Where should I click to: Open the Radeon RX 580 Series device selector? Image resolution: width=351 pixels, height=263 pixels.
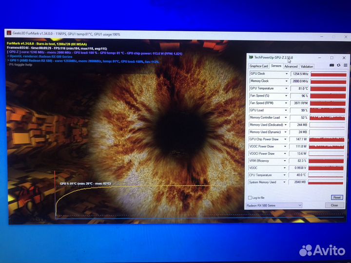274,206
